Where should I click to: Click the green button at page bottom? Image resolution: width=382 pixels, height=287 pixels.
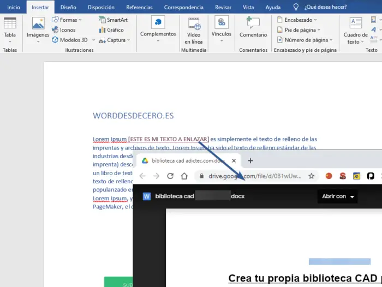point(118,282)
